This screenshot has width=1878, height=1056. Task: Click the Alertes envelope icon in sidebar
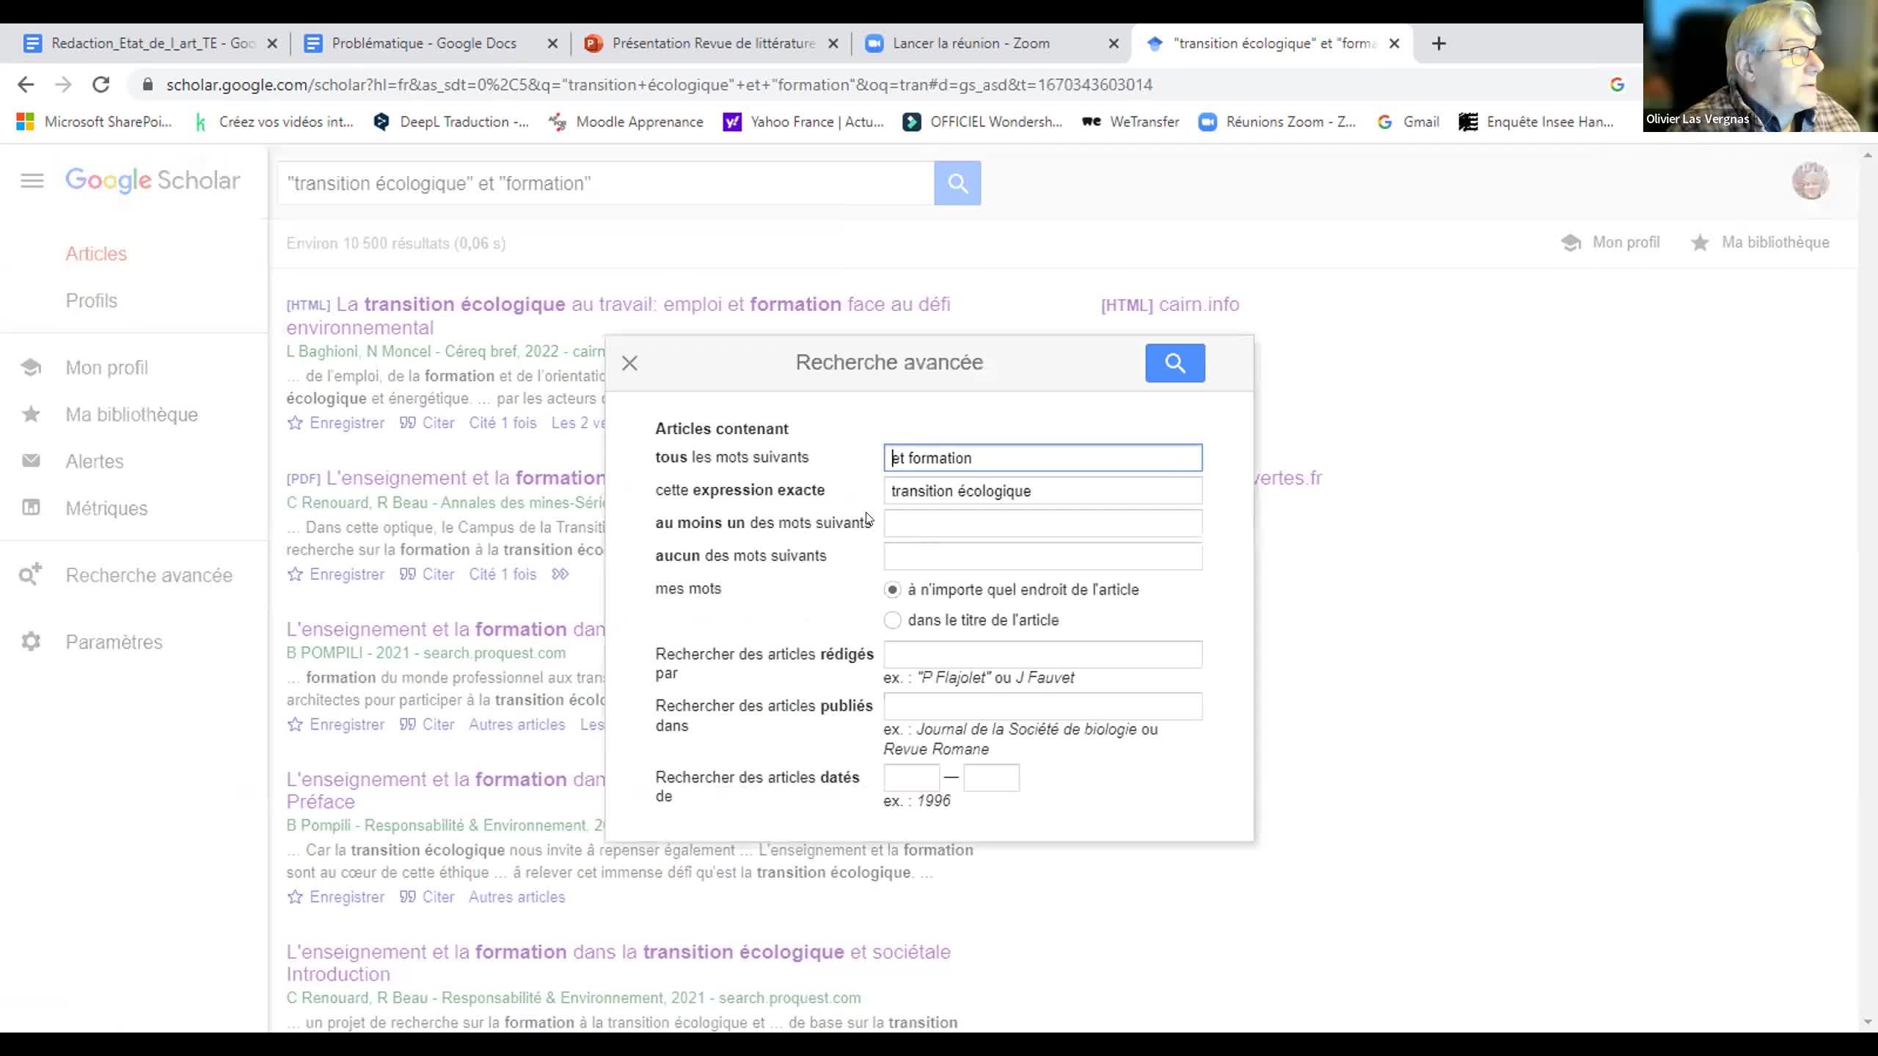coord(31,461)
